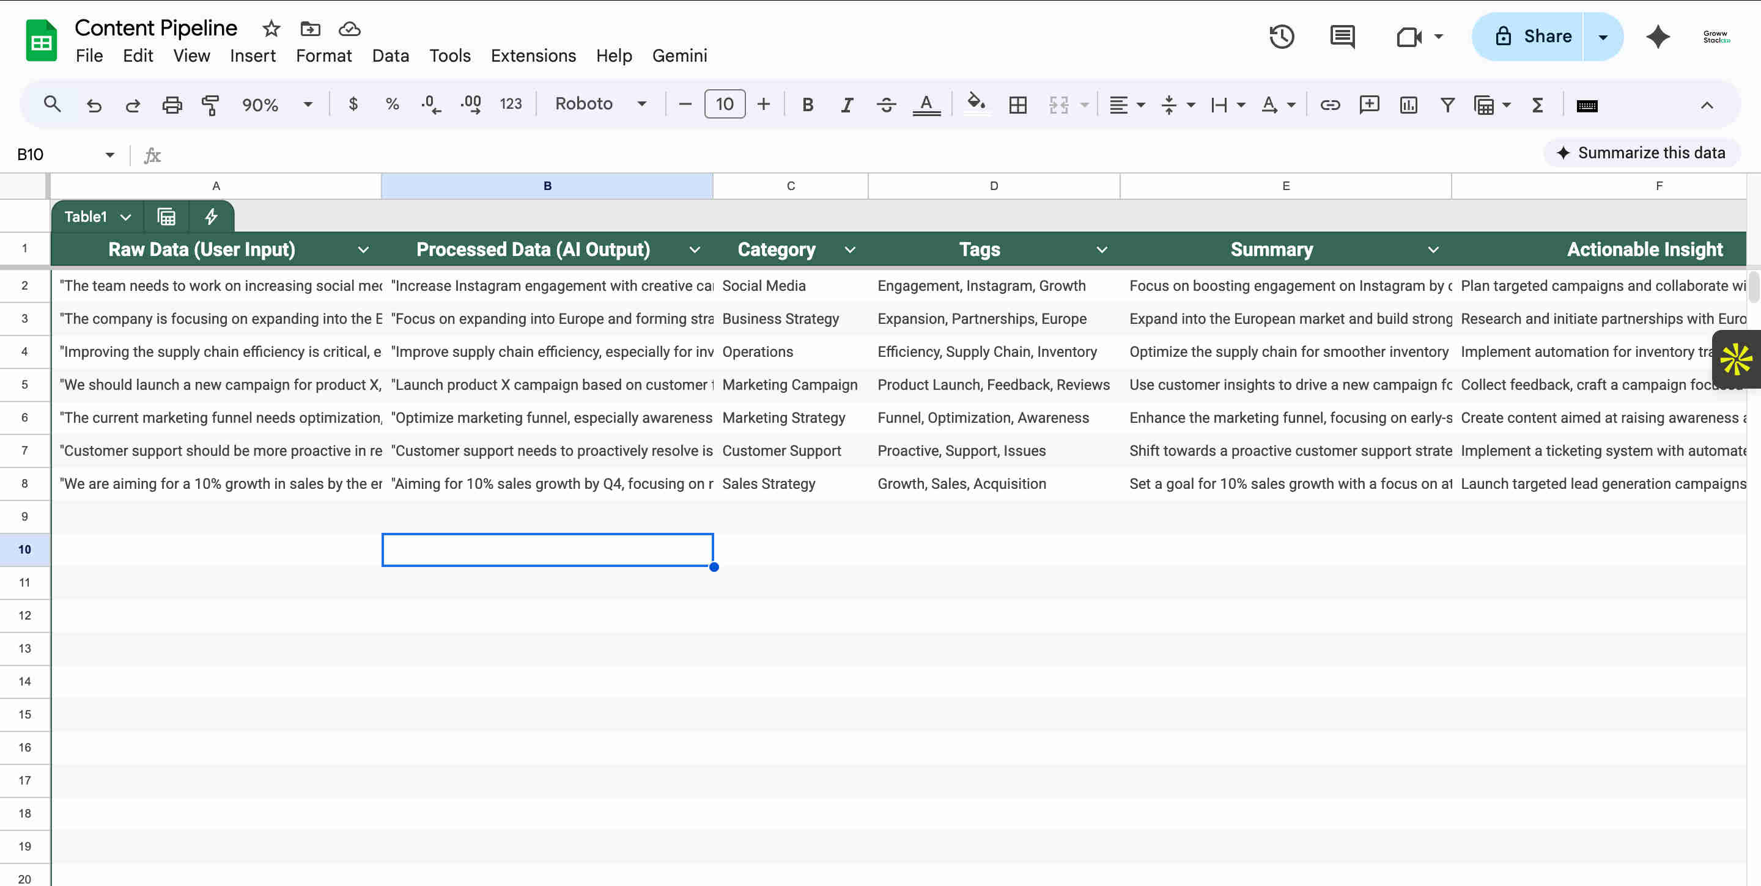Collapse the toolbar with the up chevron

point(1707,105)
